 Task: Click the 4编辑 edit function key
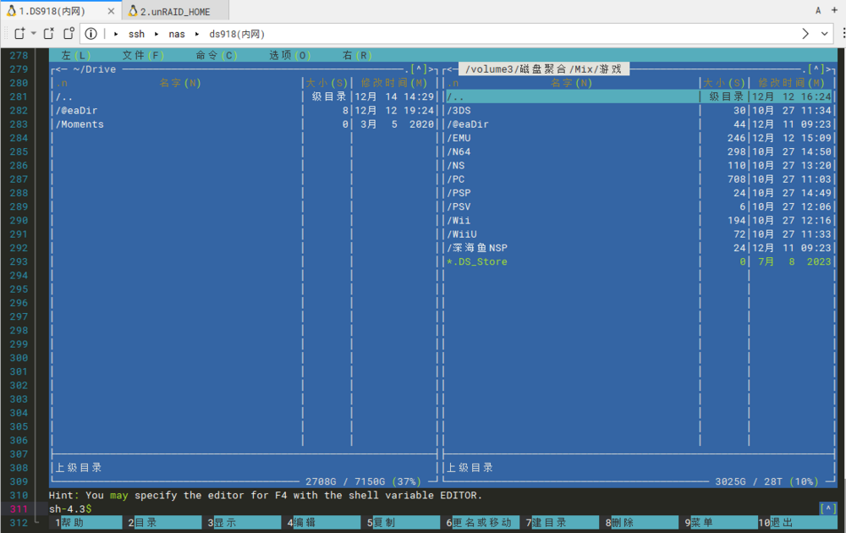pyautogui.click(x=324, y=522)
